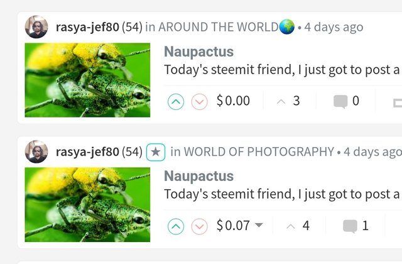Open comments icon showing 0 replies
This screenshot has height=264, width=402.
(x=340, y=101)
